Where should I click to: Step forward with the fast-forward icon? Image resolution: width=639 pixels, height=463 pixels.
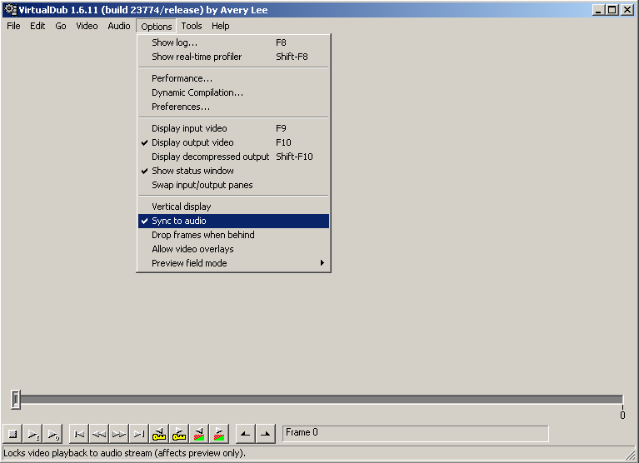pyautogui.click(x=119, y=434)
